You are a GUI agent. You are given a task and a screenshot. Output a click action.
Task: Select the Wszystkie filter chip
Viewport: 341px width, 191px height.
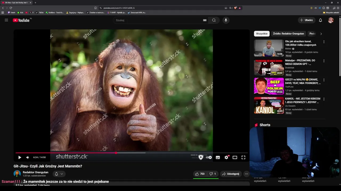(262, 34)
